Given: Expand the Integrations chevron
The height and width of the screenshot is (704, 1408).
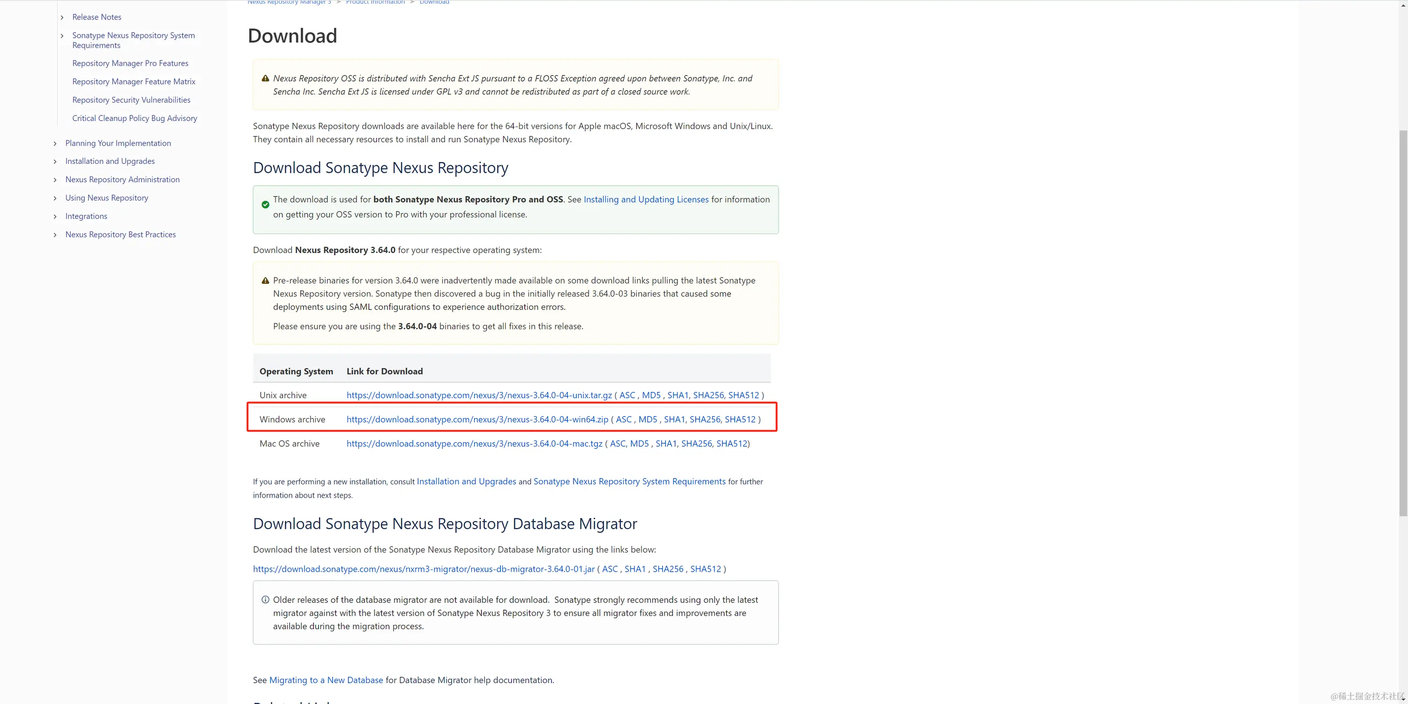Looking at the screenshot, I should [x=54, y=217].
